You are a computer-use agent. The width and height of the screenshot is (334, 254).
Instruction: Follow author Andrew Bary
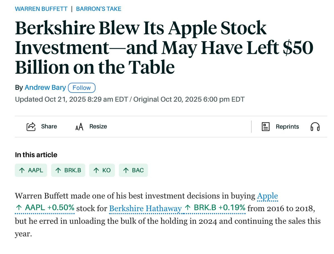82,88
